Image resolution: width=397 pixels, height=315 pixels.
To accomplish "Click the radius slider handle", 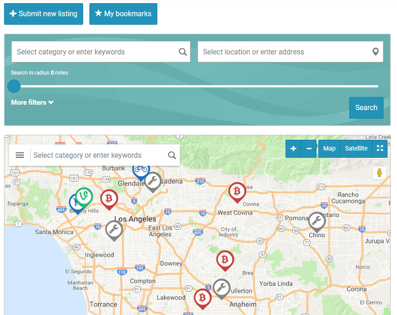I will 14,86.
